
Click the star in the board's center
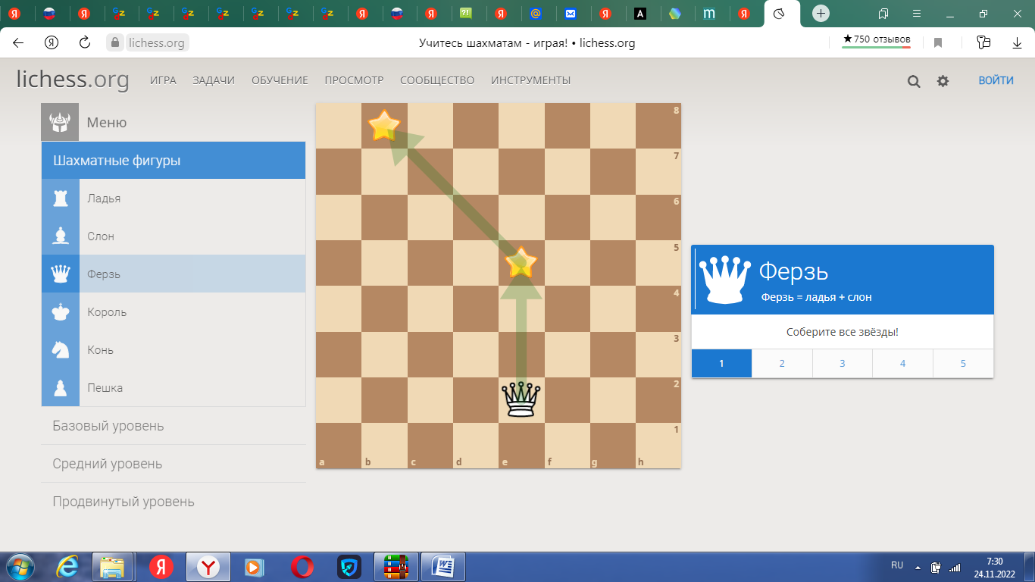coord(521,263)
